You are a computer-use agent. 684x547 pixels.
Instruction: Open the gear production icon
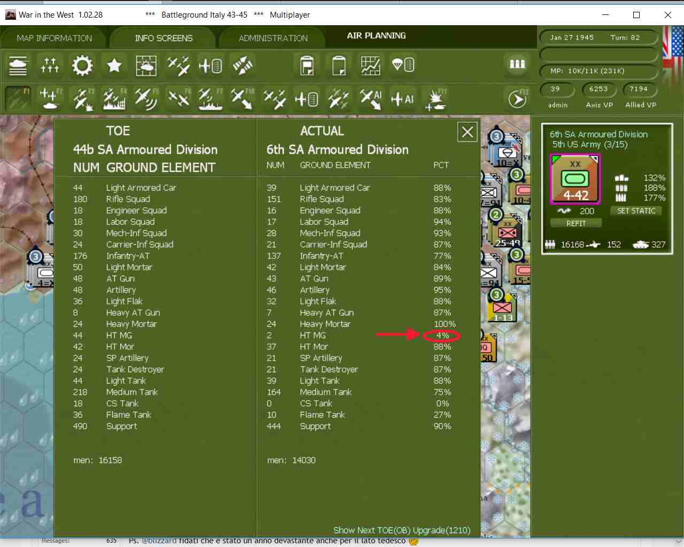click(82, 65)
